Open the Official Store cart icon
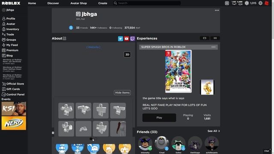274x154 pixels. pyautogui.click(x=4, y=84)
